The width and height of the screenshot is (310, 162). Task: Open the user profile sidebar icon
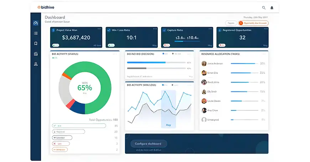(36, 64)
